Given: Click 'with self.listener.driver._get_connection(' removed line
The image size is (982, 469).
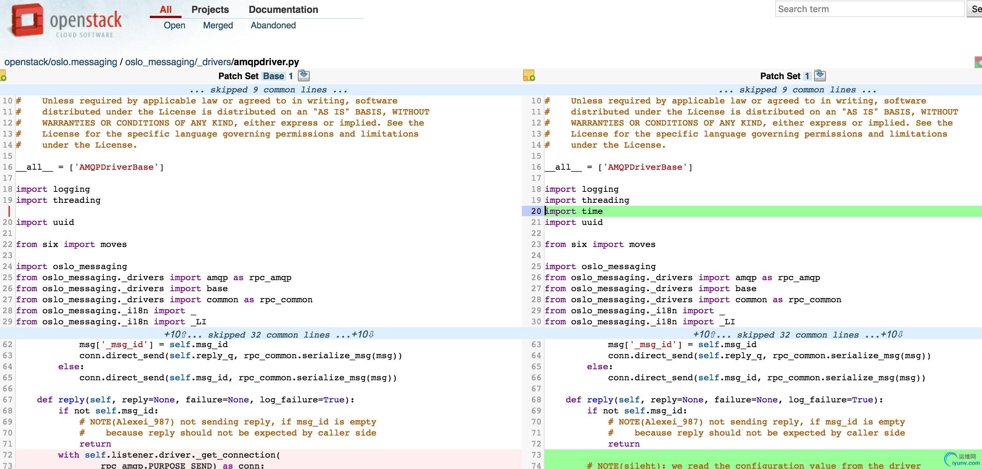Looking at the screenshot, I should pos(169,455).
